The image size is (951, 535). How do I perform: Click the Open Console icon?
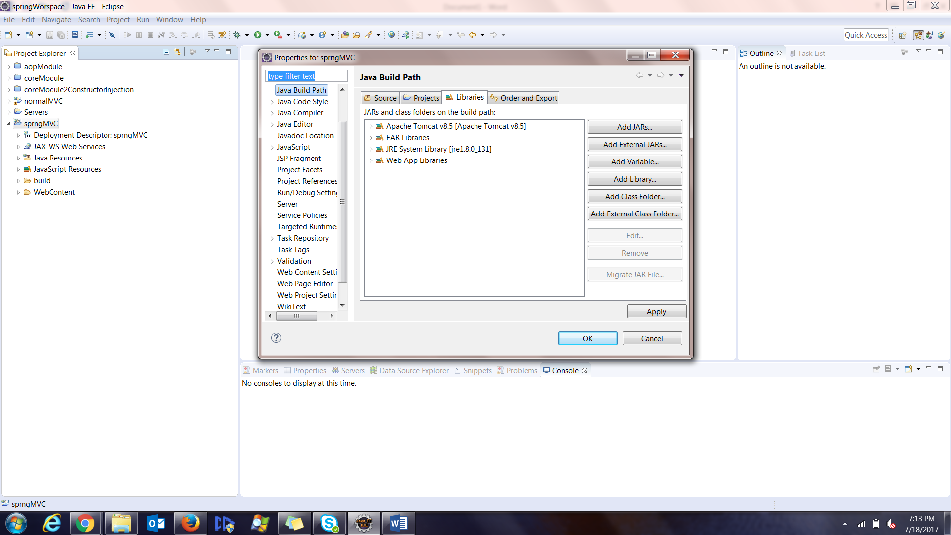(908, 369)
